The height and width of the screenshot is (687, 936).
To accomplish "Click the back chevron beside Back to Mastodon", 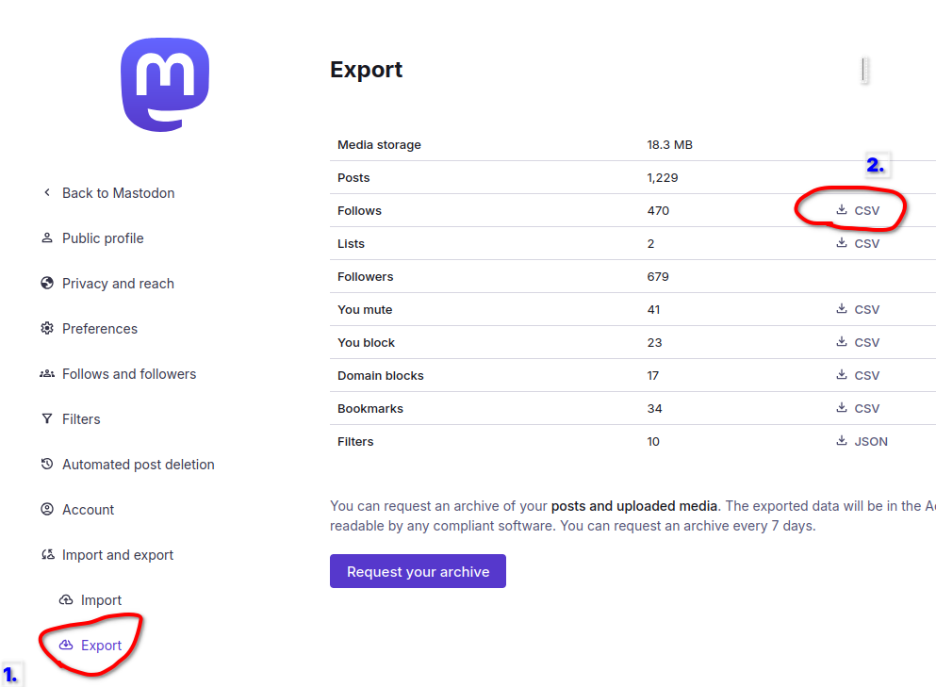I will (47, 192).
